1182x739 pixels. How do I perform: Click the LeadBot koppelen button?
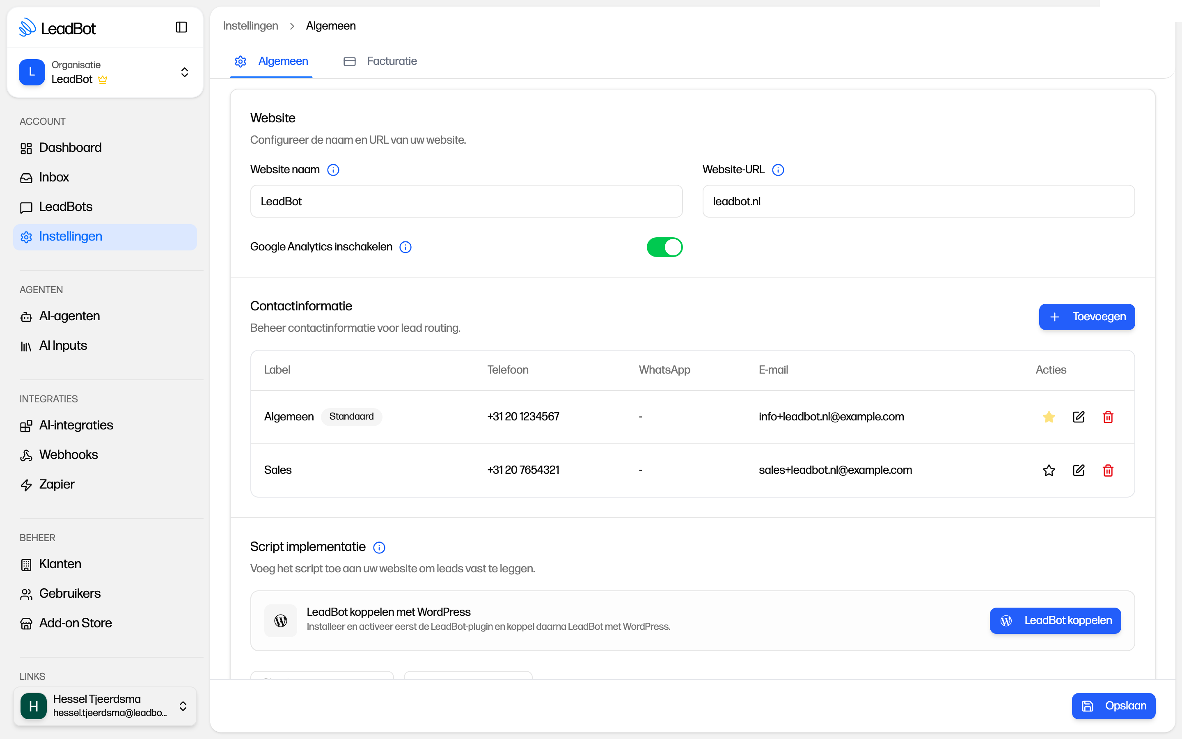pyautogui.click(x=1055, y=621)
